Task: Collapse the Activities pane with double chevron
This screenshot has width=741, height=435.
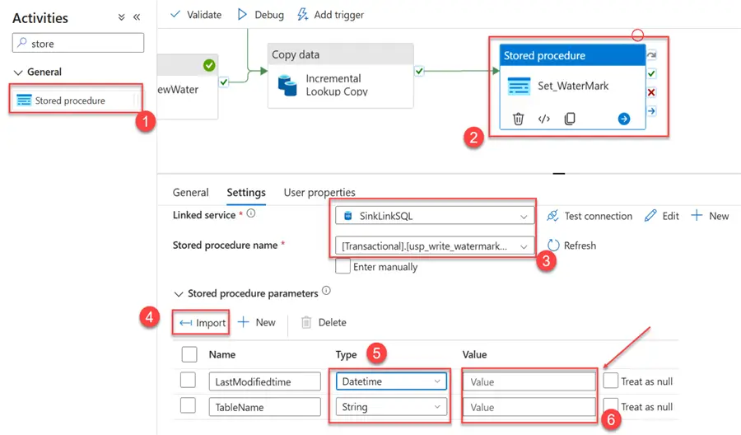Action: click(x=137, y=17)
